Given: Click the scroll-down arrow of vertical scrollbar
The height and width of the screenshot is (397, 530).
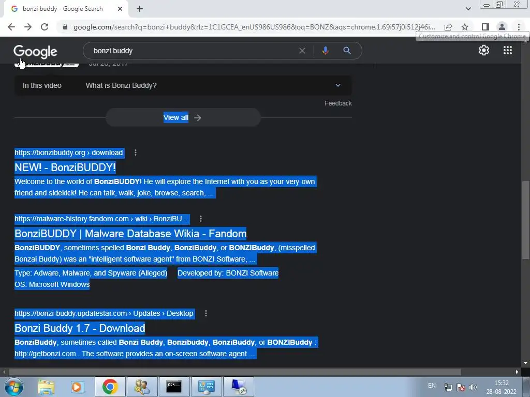Looking at the screenshot, I should click(x=525, y=363).
